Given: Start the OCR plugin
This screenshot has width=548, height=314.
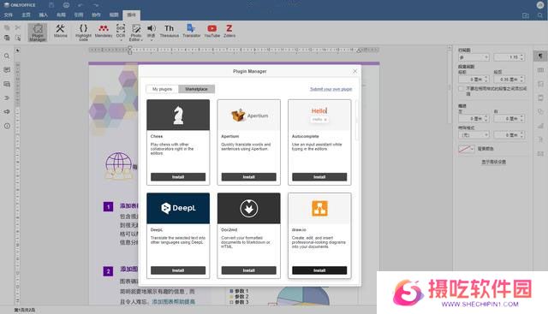Looking at the screenshot, I should pos(121,30).
